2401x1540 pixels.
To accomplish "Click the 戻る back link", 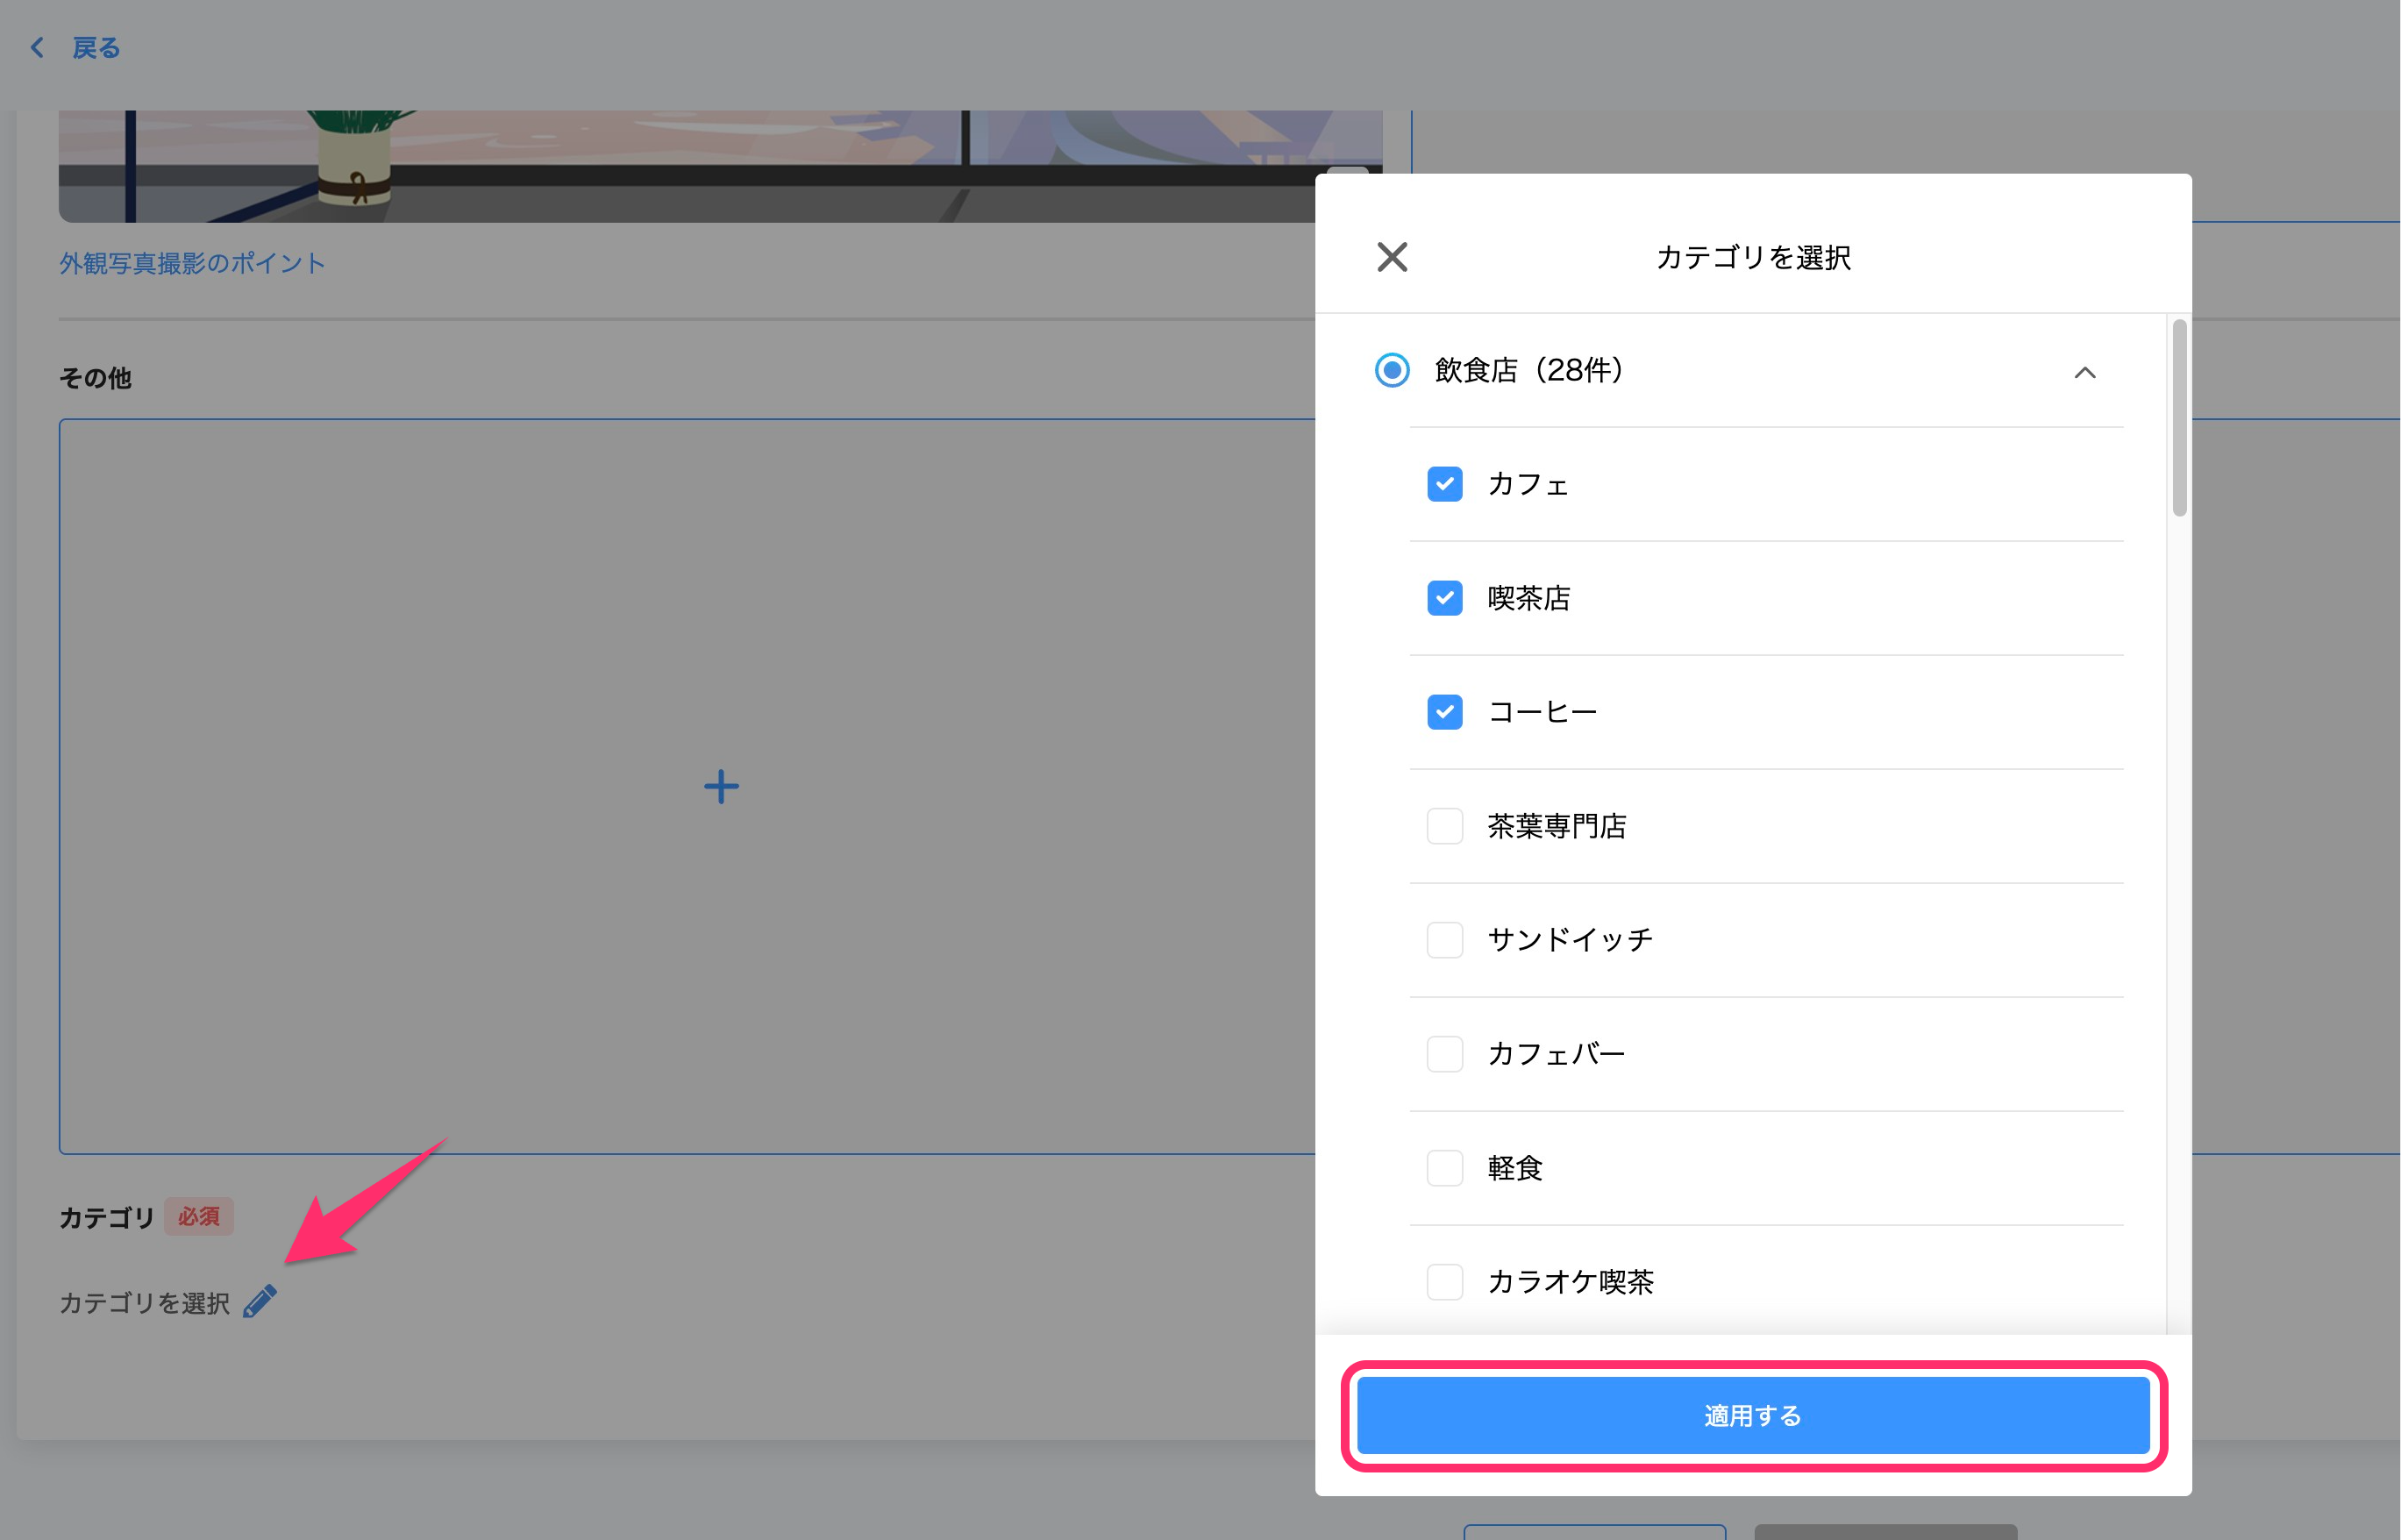I will coord(96,47).
